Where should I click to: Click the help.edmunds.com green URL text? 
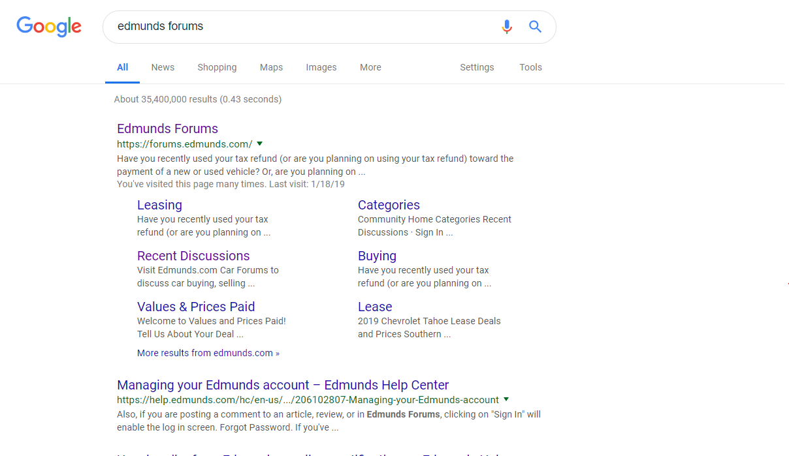tap(308, 400)
